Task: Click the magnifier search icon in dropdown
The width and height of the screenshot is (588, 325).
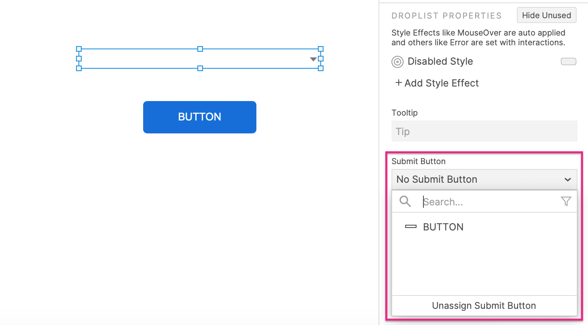Action: tap(405, 201)
